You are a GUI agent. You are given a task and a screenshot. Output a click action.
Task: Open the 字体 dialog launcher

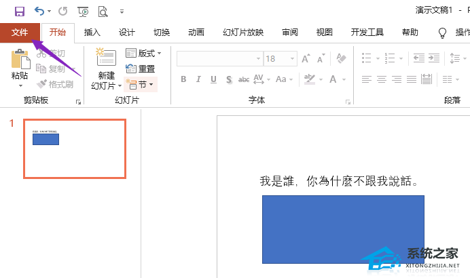348,102
